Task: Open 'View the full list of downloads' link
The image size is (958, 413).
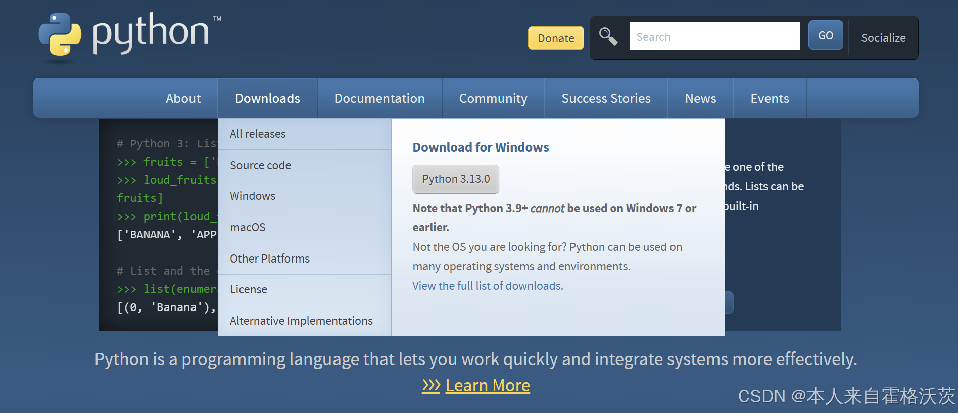Action: click(x=488, y=286)
